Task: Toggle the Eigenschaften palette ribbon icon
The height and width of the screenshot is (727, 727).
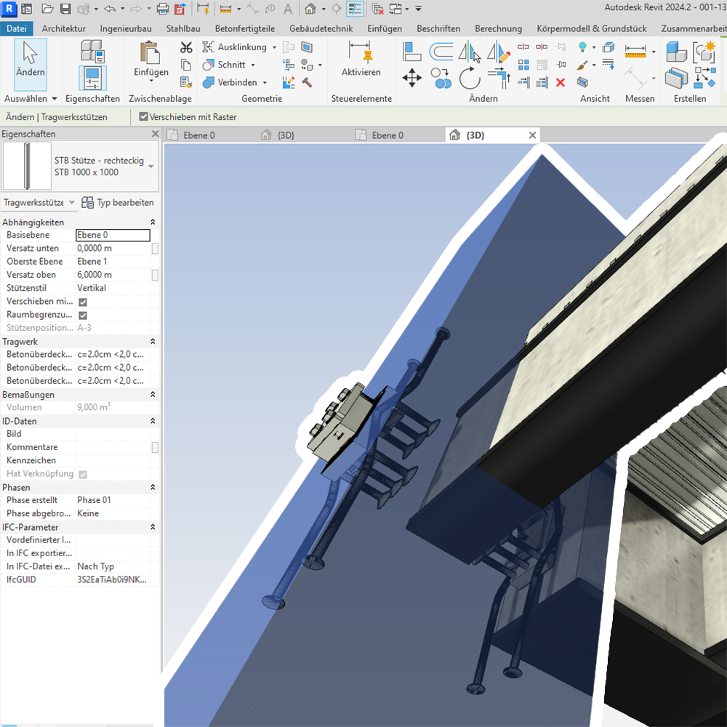Action: [92, 78]
